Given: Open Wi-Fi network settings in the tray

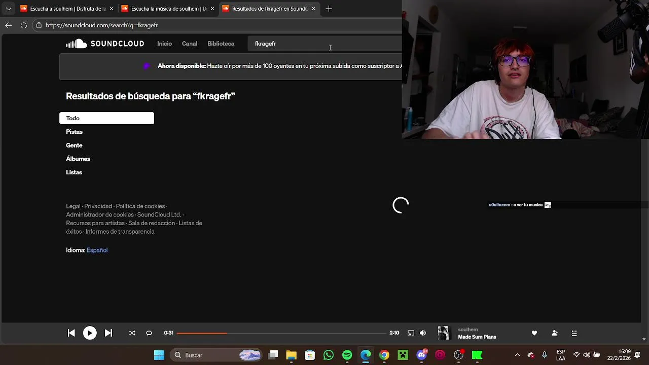Looking at the screenshot, I should point(576,355).
